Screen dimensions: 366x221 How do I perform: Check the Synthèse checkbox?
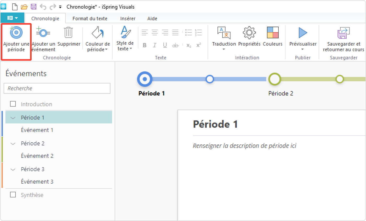(x=13, y=195)
